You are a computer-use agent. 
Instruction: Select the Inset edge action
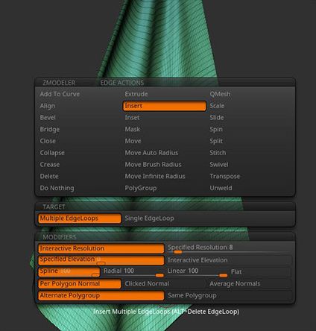[x=132, y=118]
